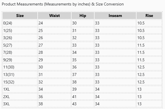Click the Waist column header

pyautogui.click(x=54, y=16)
